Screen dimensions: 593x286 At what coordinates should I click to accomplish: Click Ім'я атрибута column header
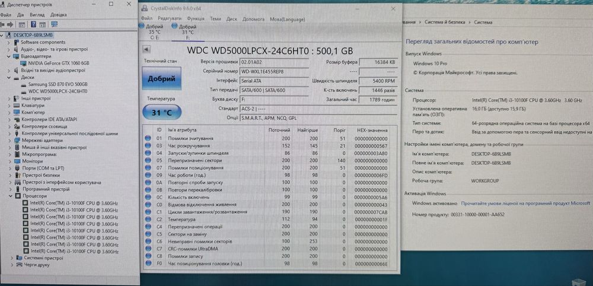click(182, 130)
